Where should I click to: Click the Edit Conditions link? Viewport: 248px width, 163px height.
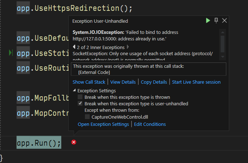[x=150, y=124]
